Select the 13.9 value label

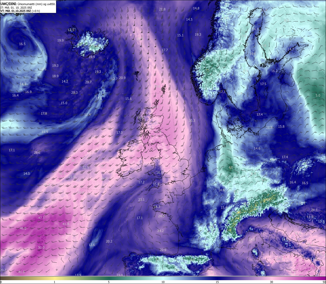tap(78, 275)
